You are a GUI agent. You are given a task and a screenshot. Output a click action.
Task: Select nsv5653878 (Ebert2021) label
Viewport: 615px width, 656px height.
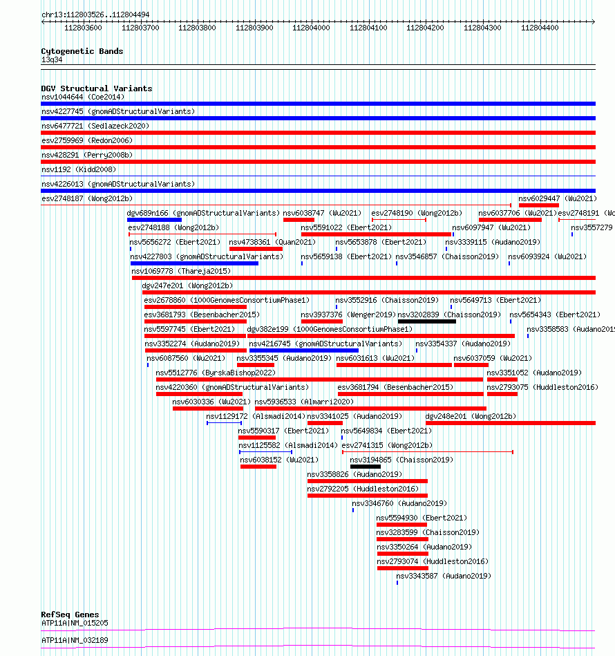pos(381,242)
